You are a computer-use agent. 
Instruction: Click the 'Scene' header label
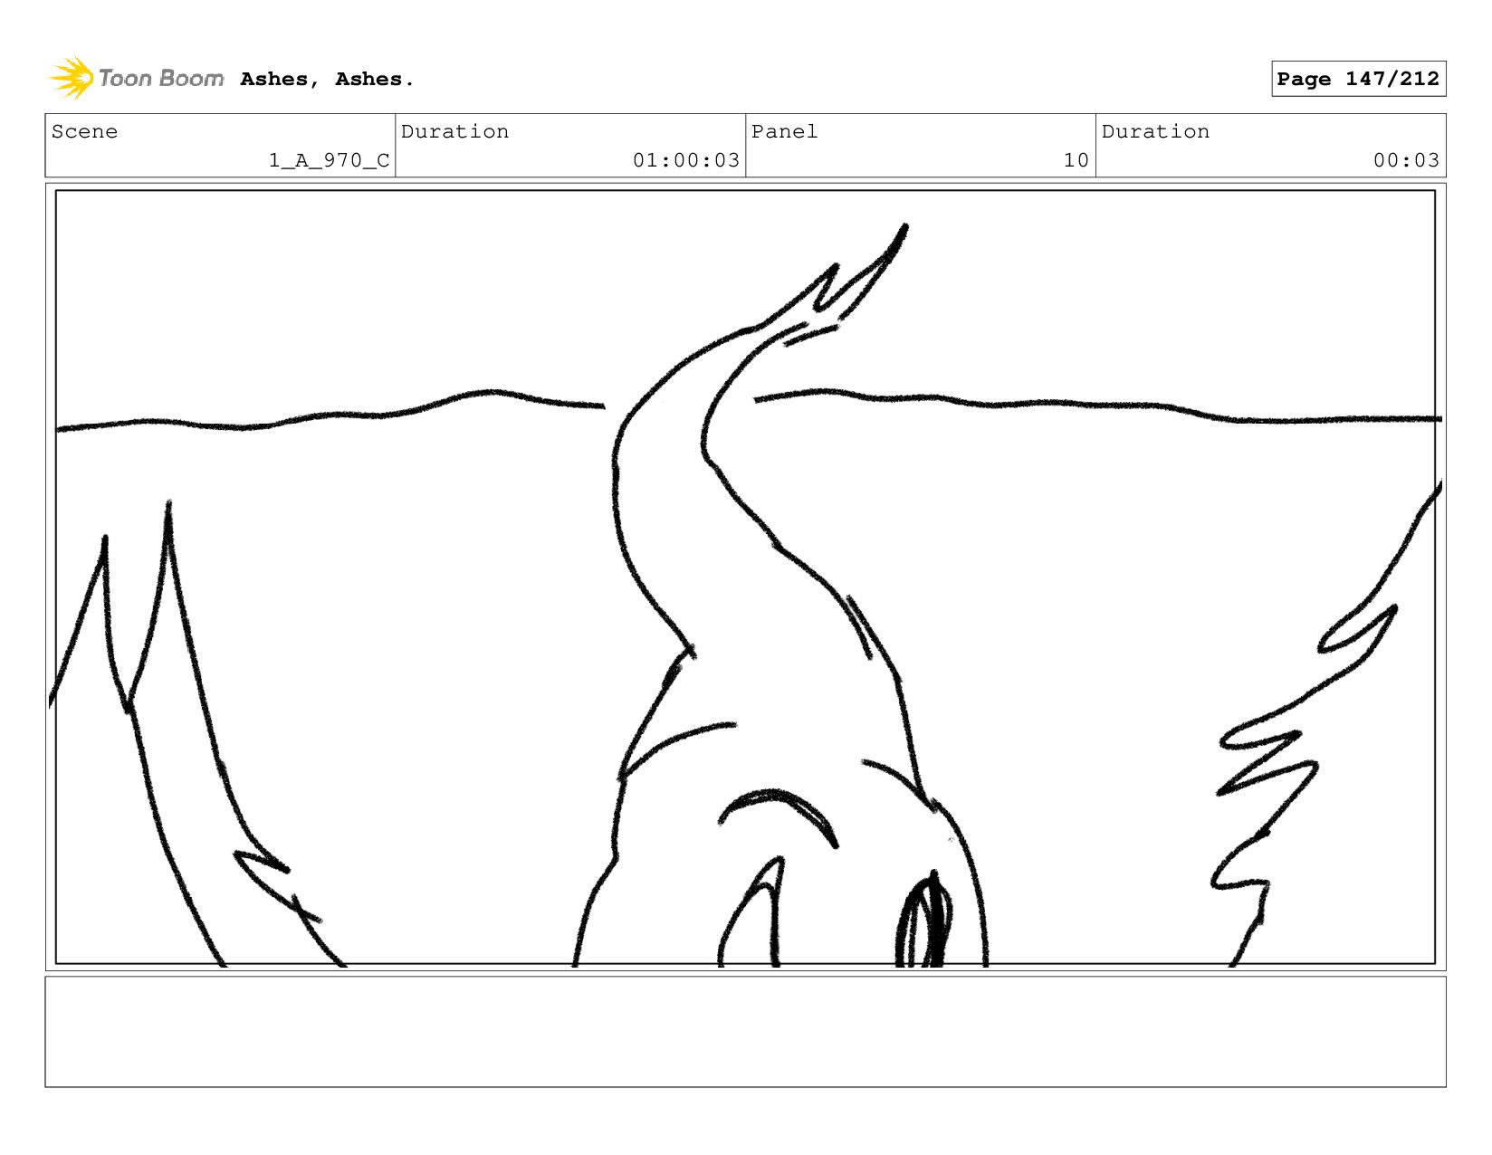click(x=84, y=132)
